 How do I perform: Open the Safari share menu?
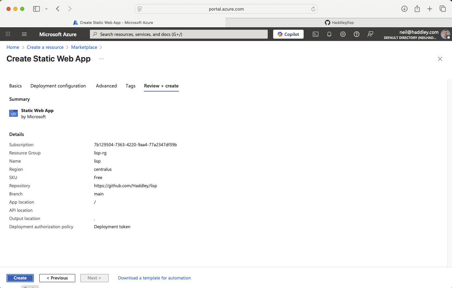pyautogui.click(x=417, y=9)
